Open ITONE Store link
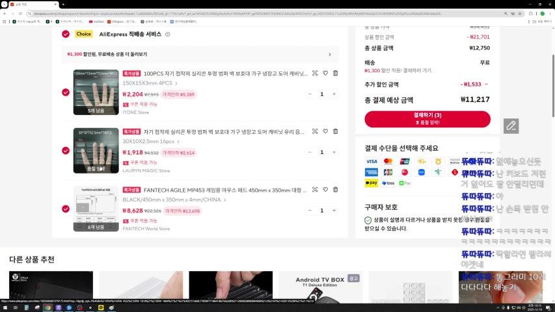The image size is (555, 312). click(135, 112)
